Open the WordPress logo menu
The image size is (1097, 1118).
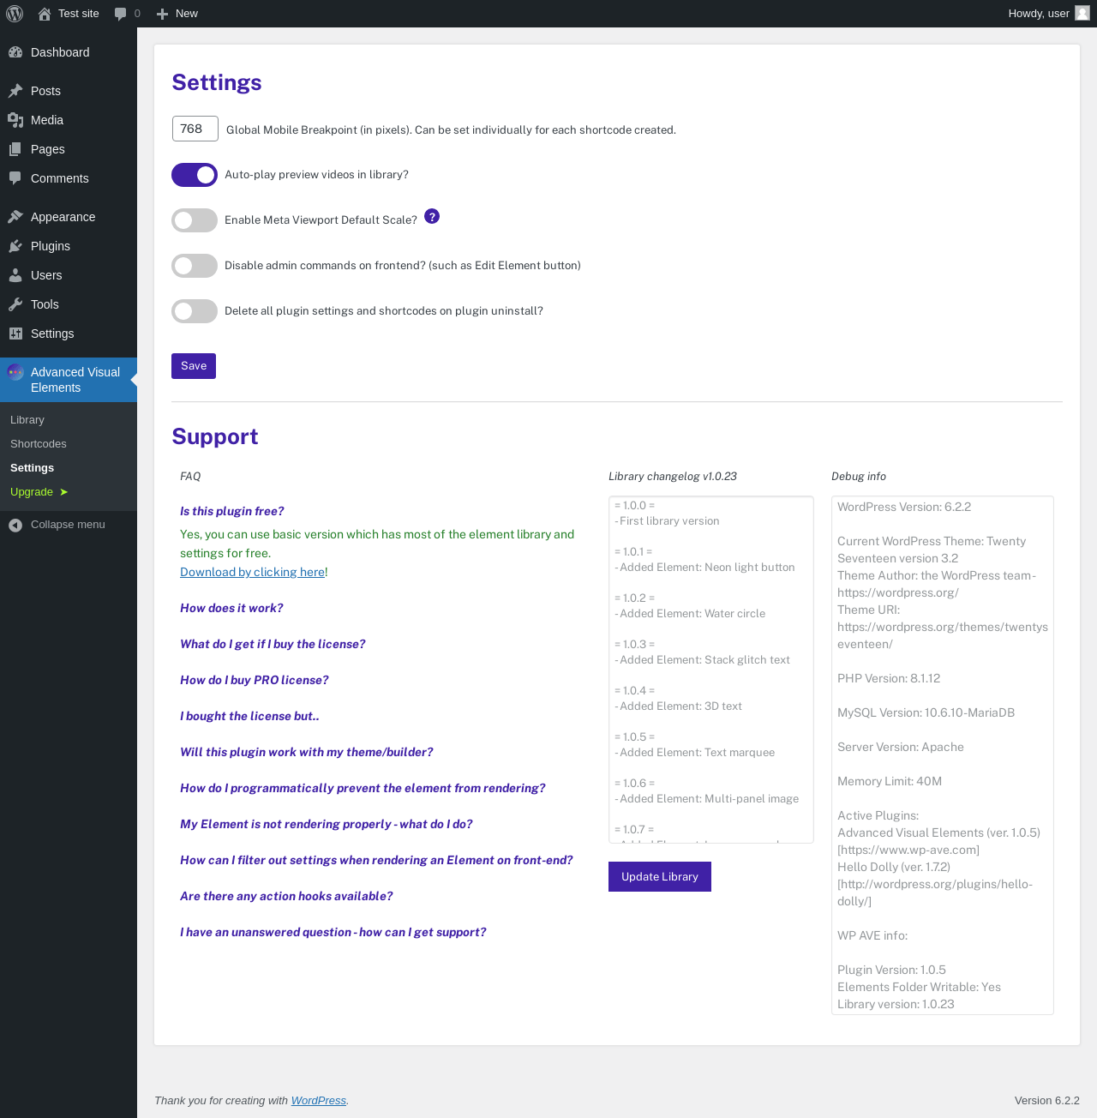coord(15,14)
